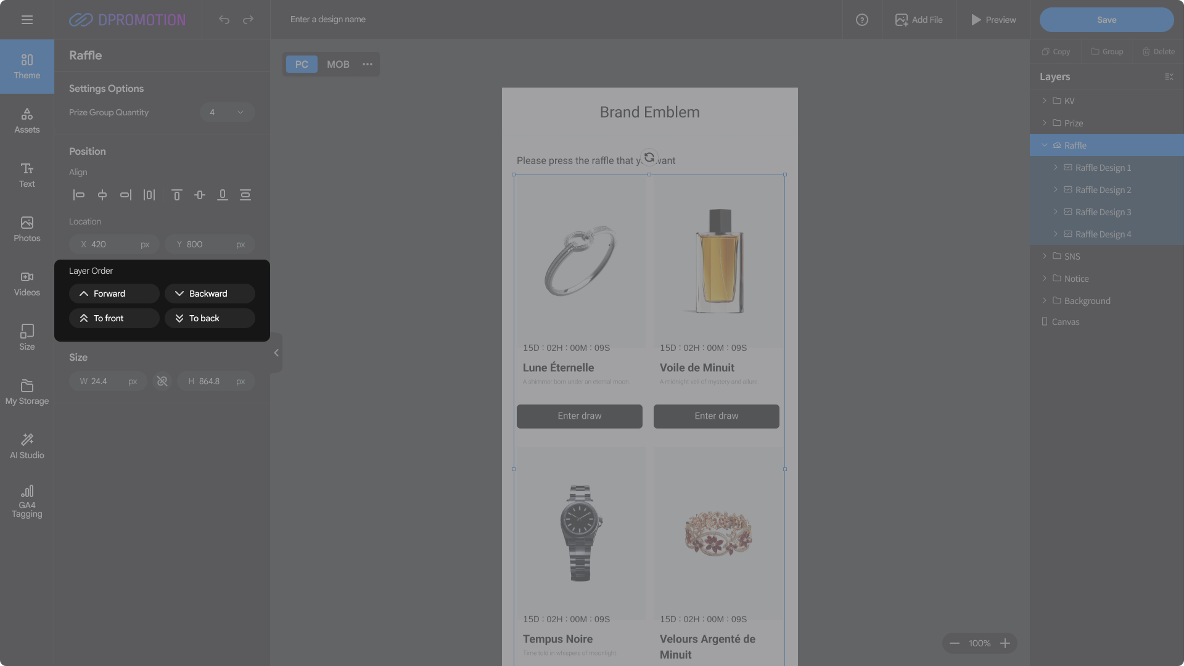Open the help question mark icon
This screenshot has width=1184, height=666.
tap(861, 20)
